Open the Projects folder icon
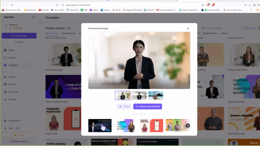Viewport: 260px width, 146px height. pos(5,58)
